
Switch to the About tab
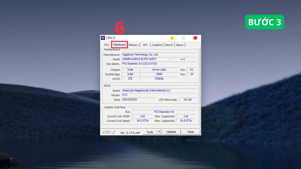pos(180,45)
